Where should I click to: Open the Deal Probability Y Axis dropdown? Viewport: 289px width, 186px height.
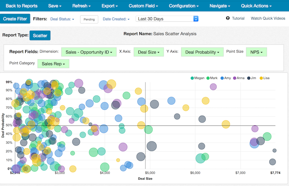[202, 52]
